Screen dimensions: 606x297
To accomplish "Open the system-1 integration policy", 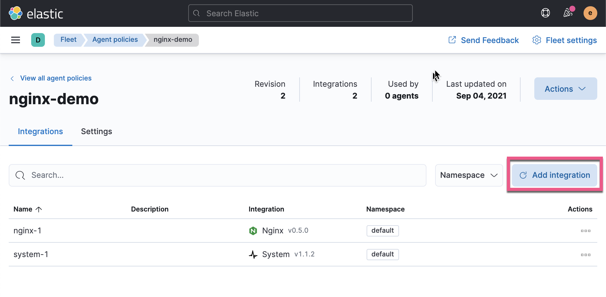I will click(x=31, y=255).
